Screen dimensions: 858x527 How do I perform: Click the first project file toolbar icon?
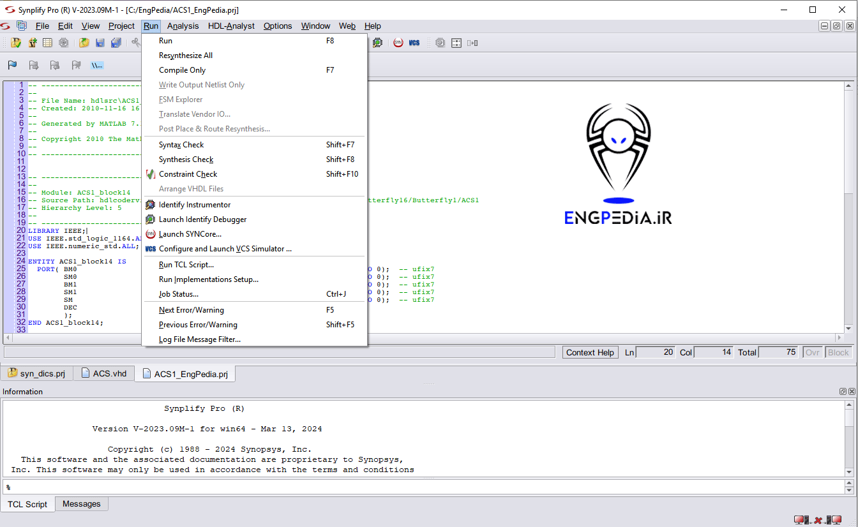16,43
